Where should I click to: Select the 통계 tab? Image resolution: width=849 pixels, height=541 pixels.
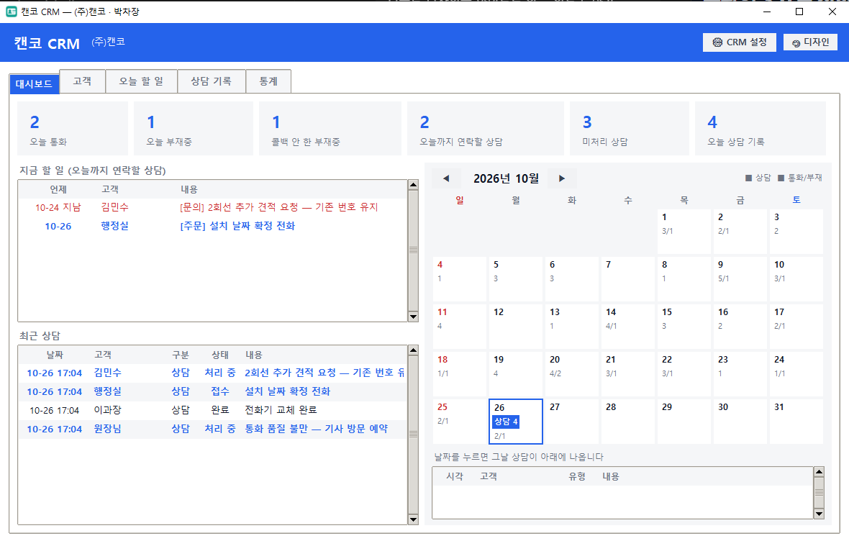(x=268, y=81)
